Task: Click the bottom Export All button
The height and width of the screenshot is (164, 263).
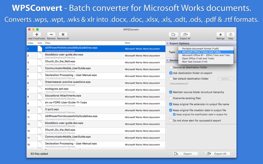Action: pyautogui.click(x=218, y=154)
